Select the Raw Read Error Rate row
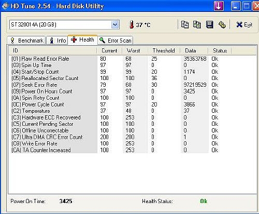The height and width of the screenshot is (214, 259). pos(115,59)
